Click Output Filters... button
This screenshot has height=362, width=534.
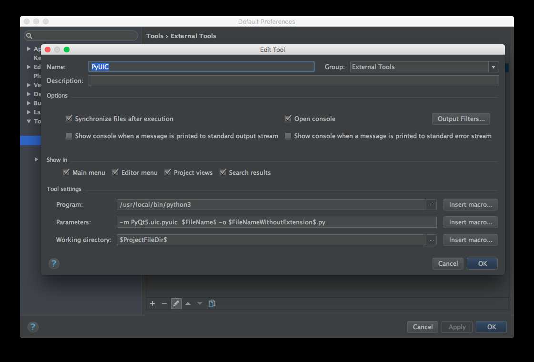[x=461, y=119]
